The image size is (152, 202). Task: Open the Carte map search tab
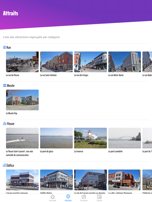point(99,197)
